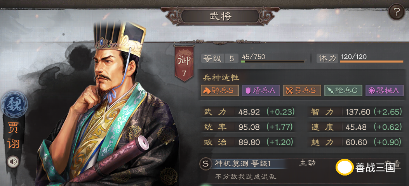This screenshot has width=409, height=186.
Task: Select the 骑兵S cavalry badge
Action: (220, 90)
